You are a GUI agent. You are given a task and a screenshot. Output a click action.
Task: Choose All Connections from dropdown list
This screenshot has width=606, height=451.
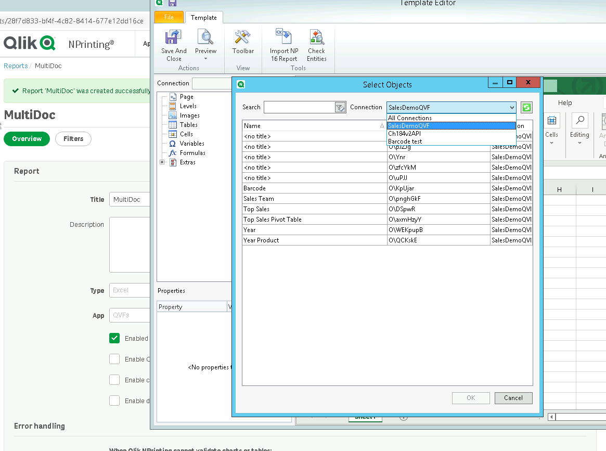click(x=452, y=118)
